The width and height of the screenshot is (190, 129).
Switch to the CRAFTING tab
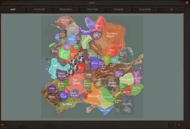point(92,10)
